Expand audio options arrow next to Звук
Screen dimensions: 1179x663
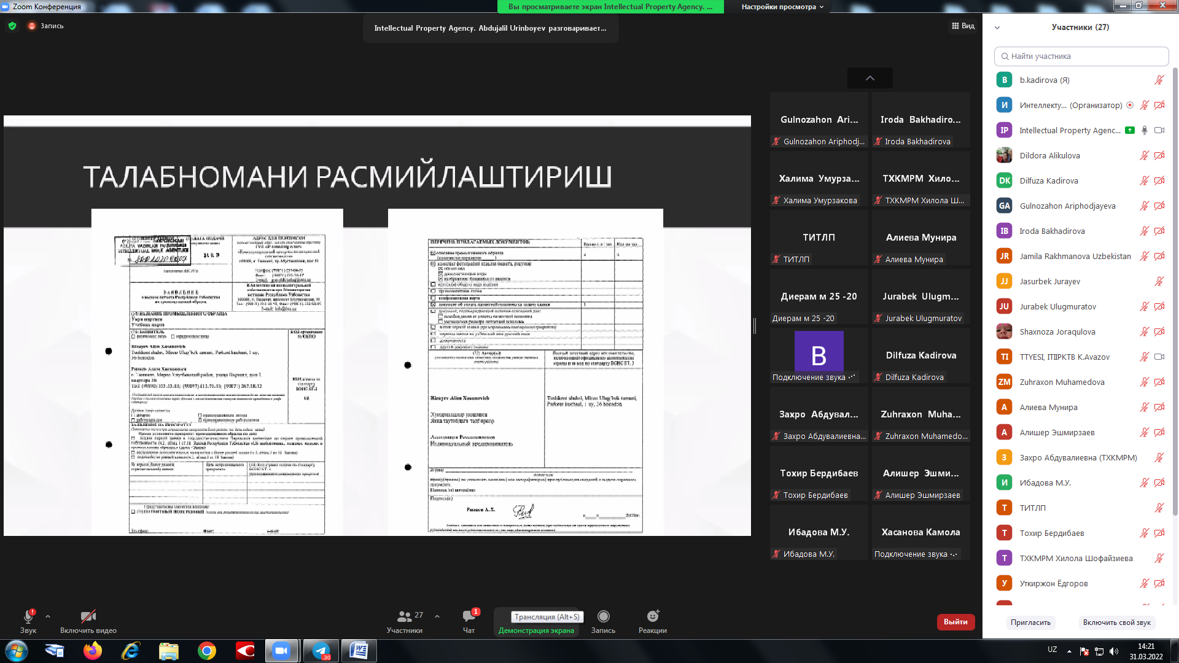tap(48, 616)
